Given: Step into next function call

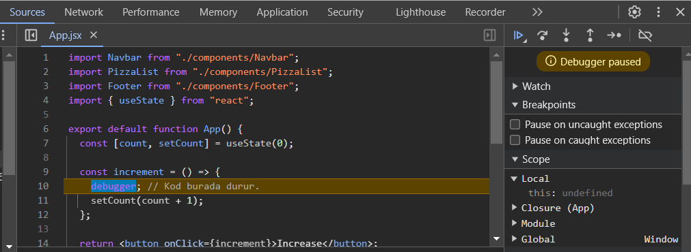Looking at the screenshot, I should click(x=567, y=35).
